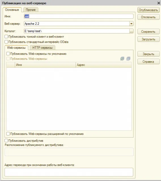Toggle publish standard OData interface checkbox
Image resolution: width=161 pixels, height=181 pixels.
pos(6,42)
